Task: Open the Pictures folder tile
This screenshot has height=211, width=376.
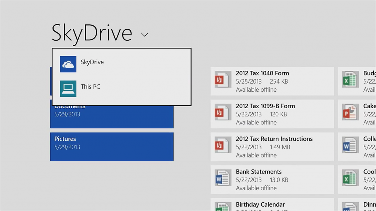Action: 112,146
